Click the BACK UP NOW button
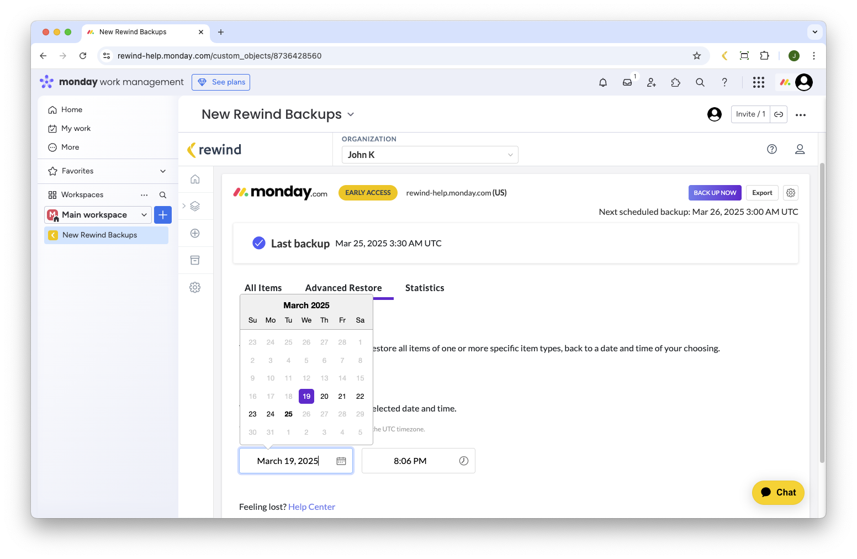 [715, 193]
